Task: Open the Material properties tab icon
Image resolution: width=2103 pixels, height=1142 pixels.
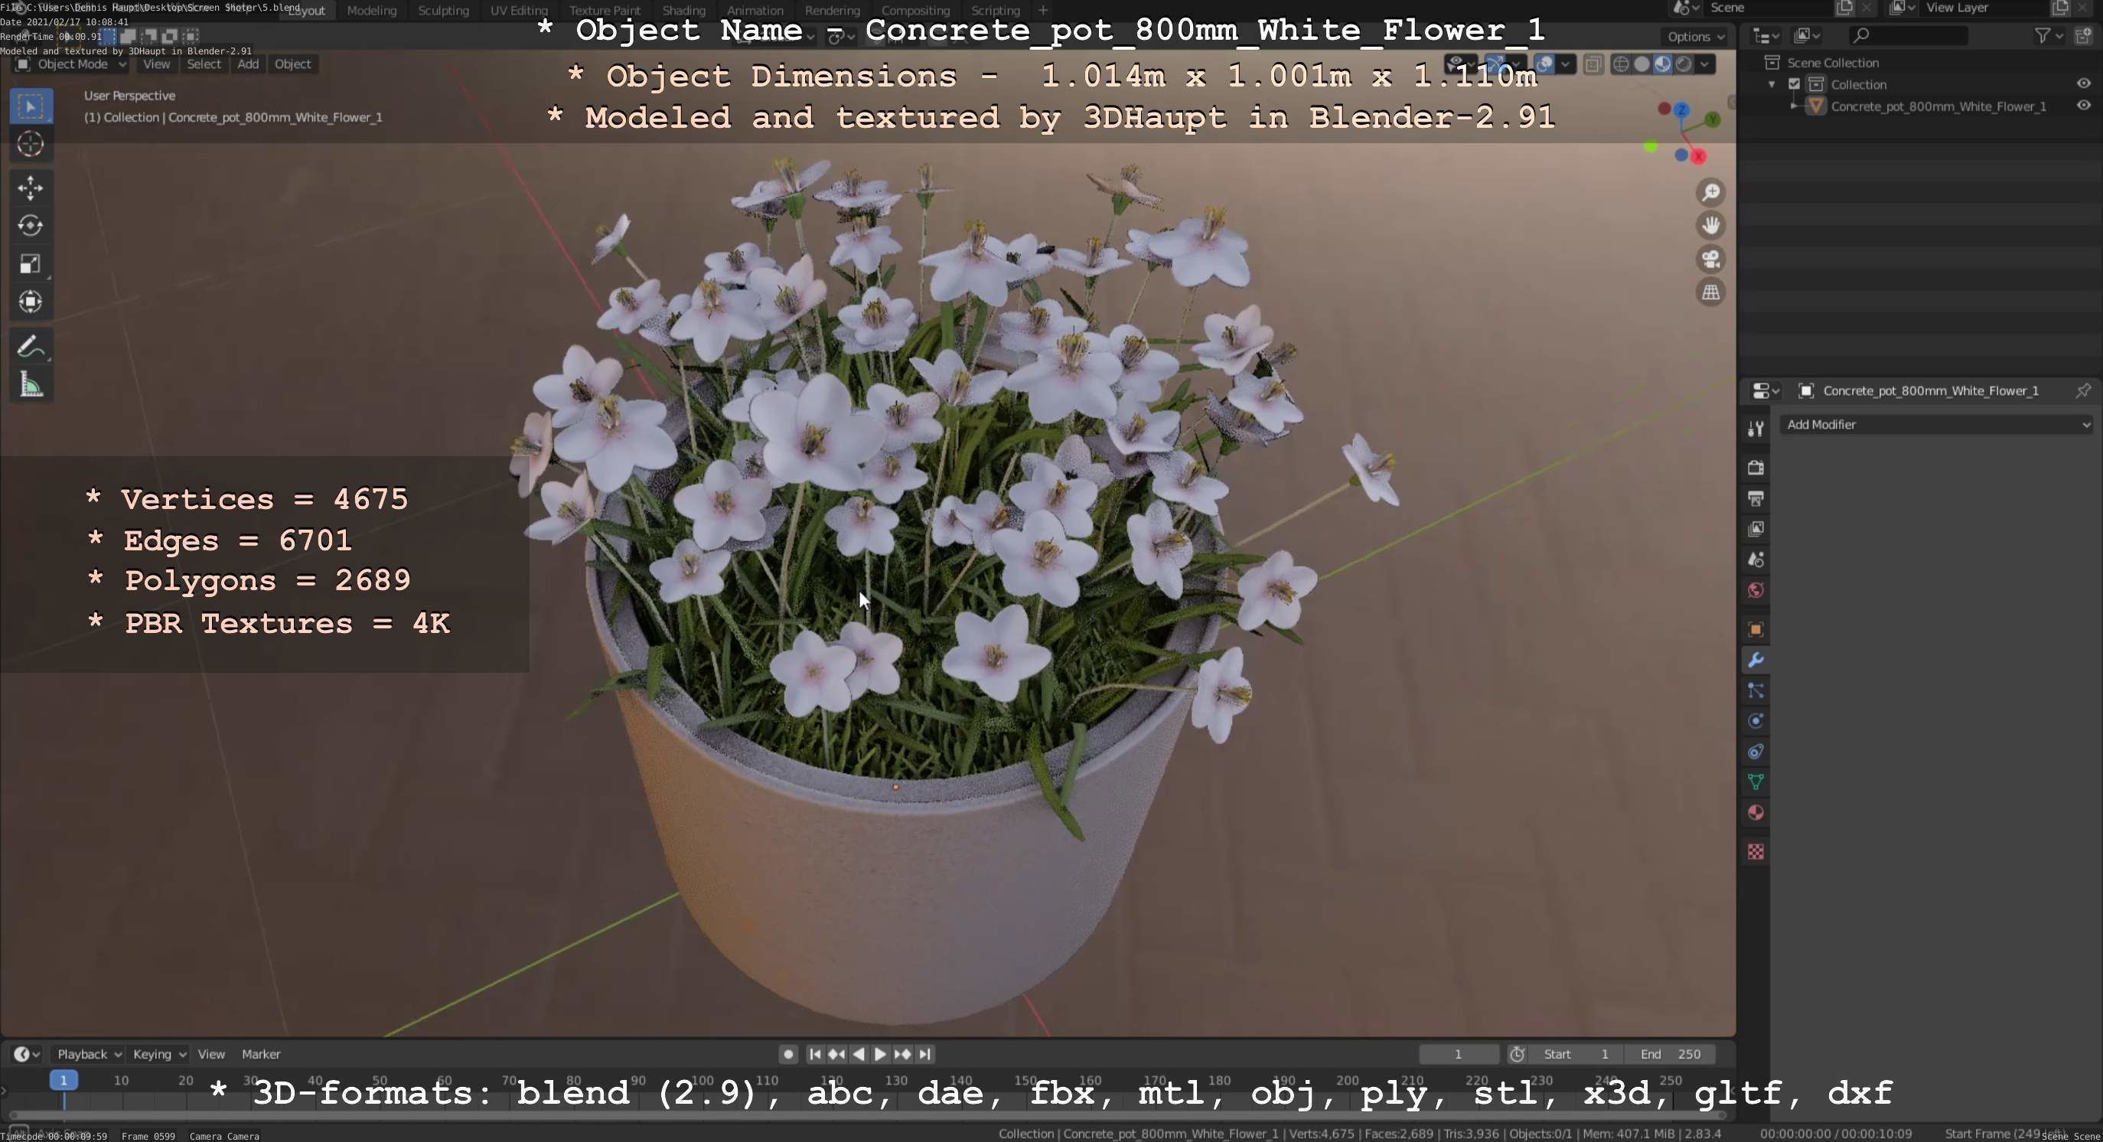Action: pos(1756,812)
